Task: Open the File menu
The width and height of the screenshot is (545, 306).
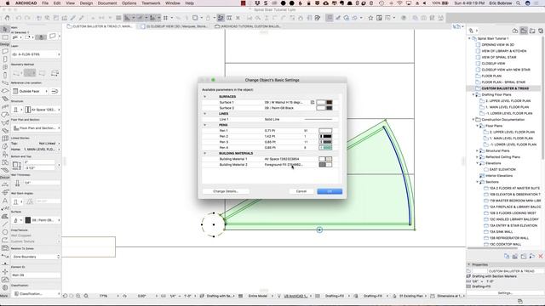Action: 45,3
